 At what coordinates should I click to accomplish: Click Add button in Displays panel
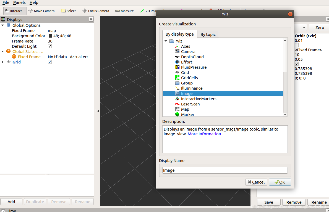(11, 202)
